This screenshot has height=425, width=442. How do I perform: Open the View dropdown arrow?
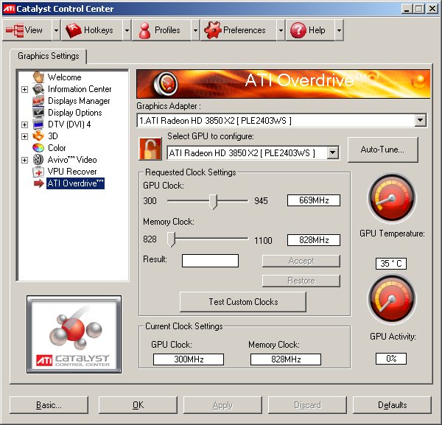[x=56, y=30]
